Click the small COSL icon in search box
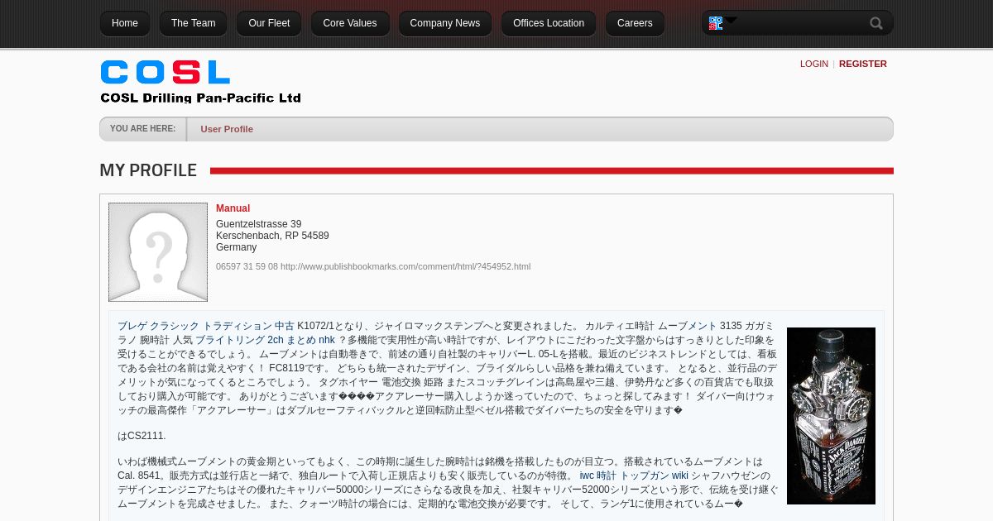This screenshot has height=521, width=993. tap(716, 23)
